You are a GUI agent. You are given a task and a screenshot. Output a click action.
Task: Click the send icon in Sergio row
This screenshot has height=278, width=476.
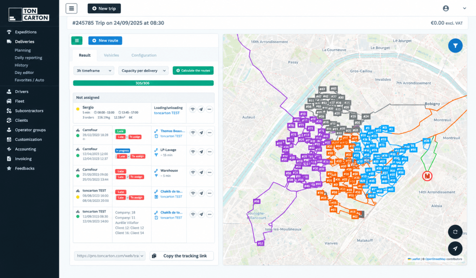pos(201,109)
